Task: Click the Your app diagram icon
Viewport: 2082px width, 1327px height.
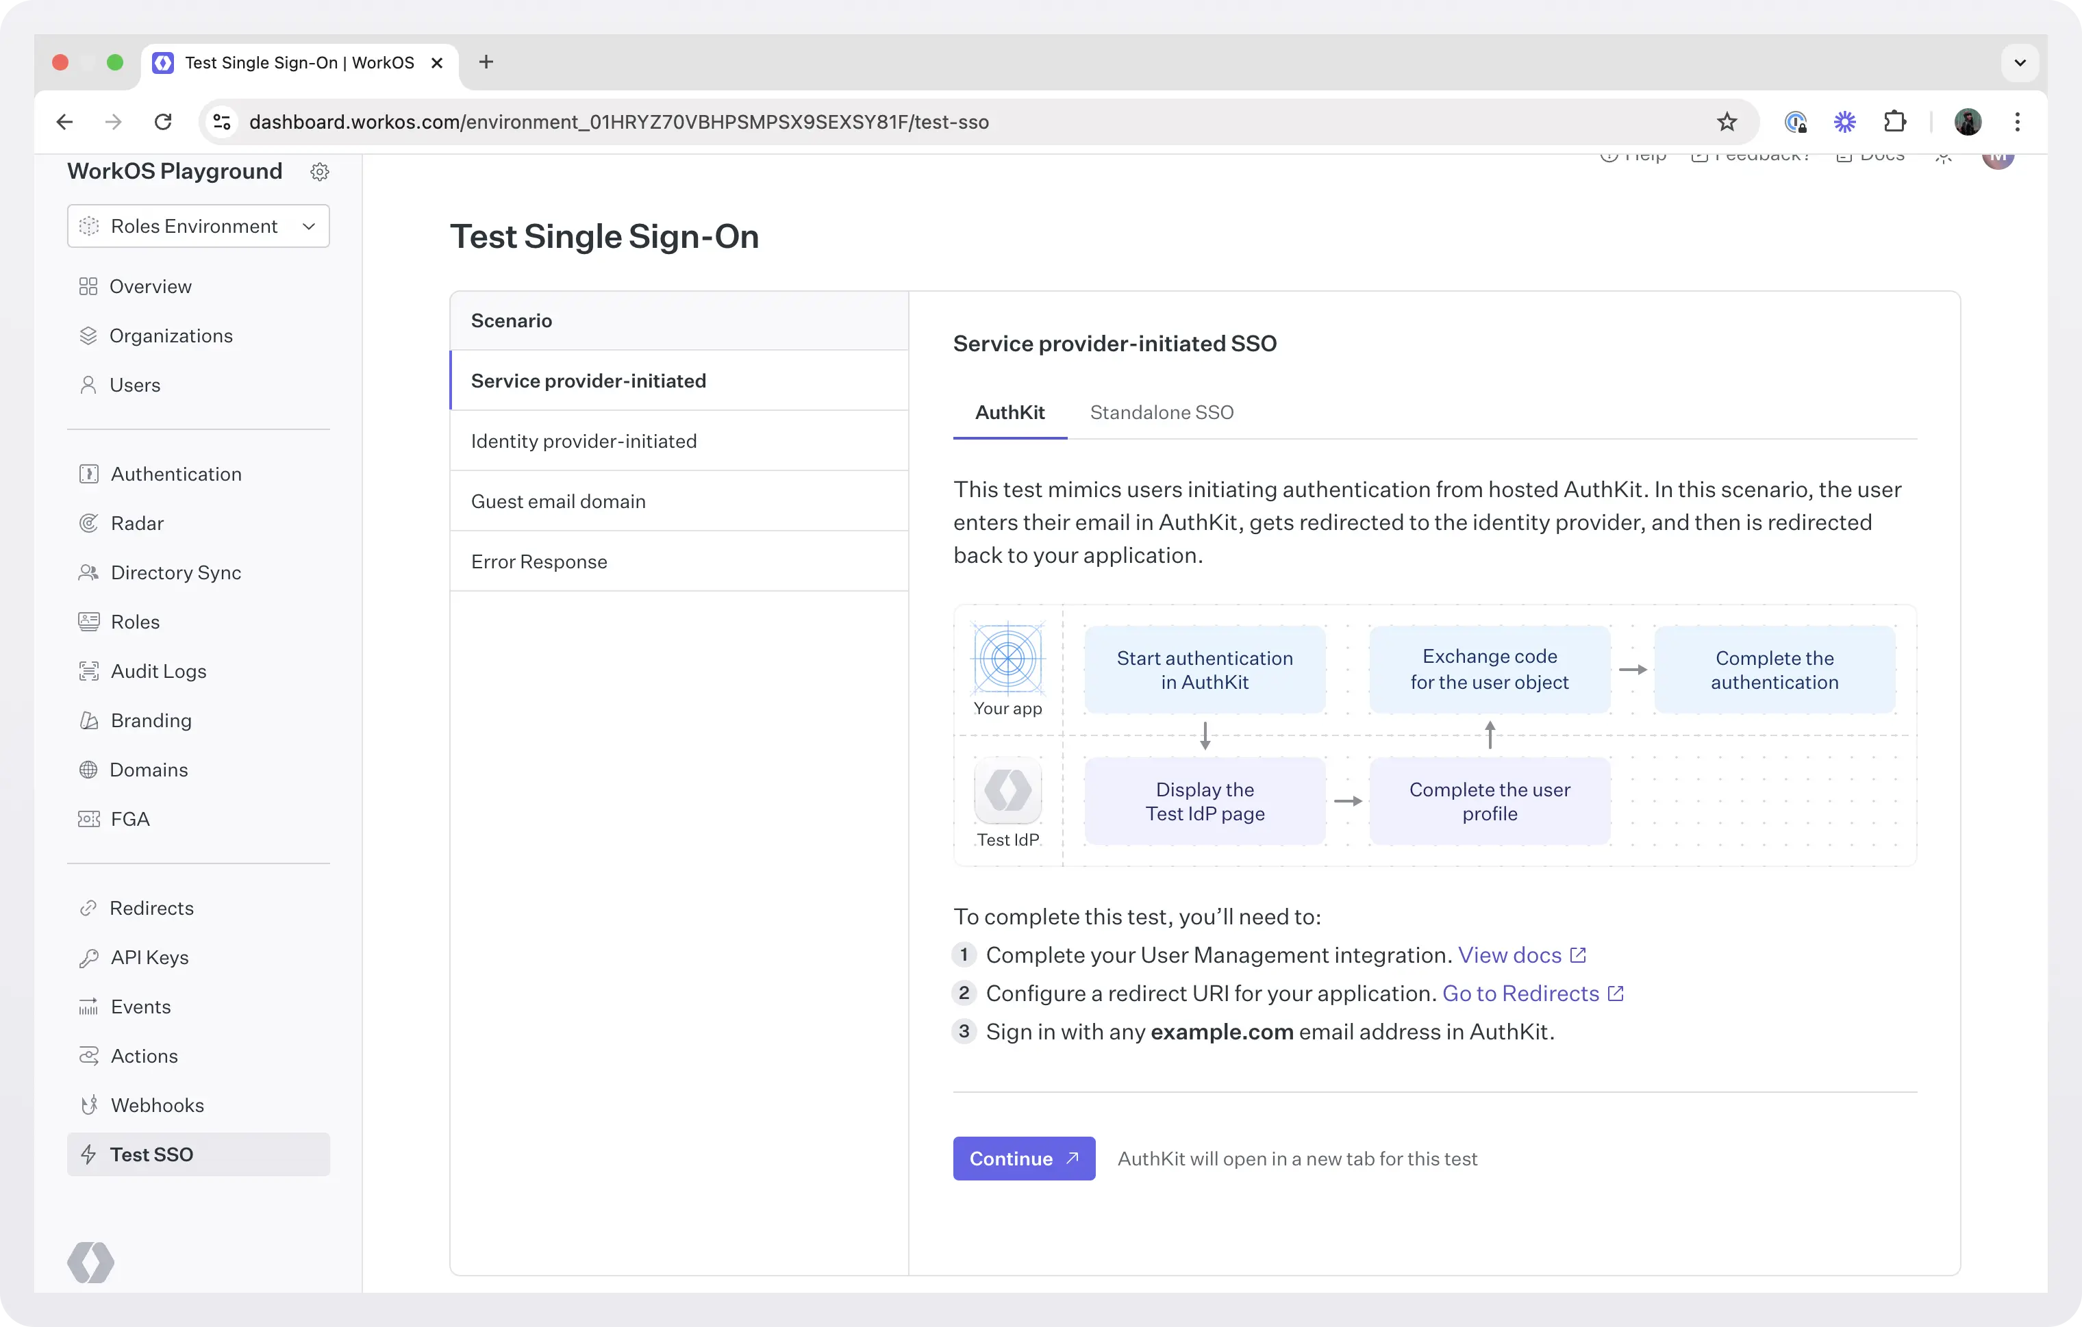Action: (x=1008, y=658)
